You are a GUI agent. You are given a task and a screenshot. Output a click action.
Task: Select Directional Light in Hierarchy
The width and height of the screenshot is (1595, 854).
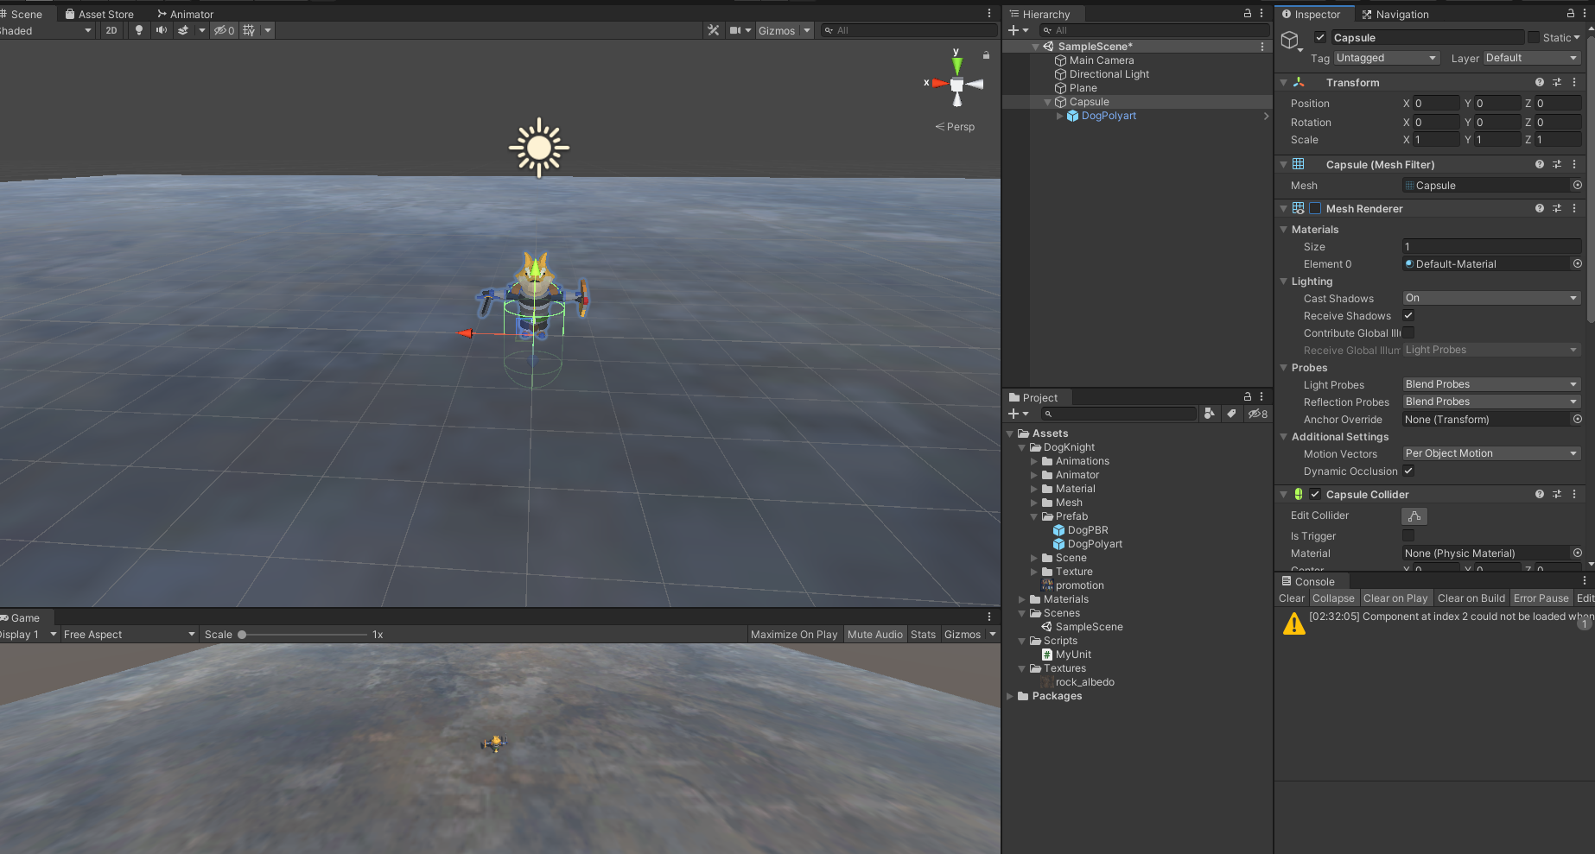(x=1109, y=74)
